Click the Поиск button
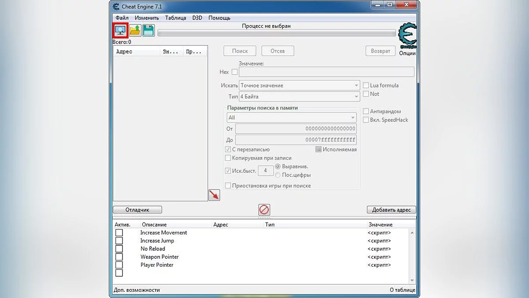Viewport: 529px width, 298px height. coord(240,51)
